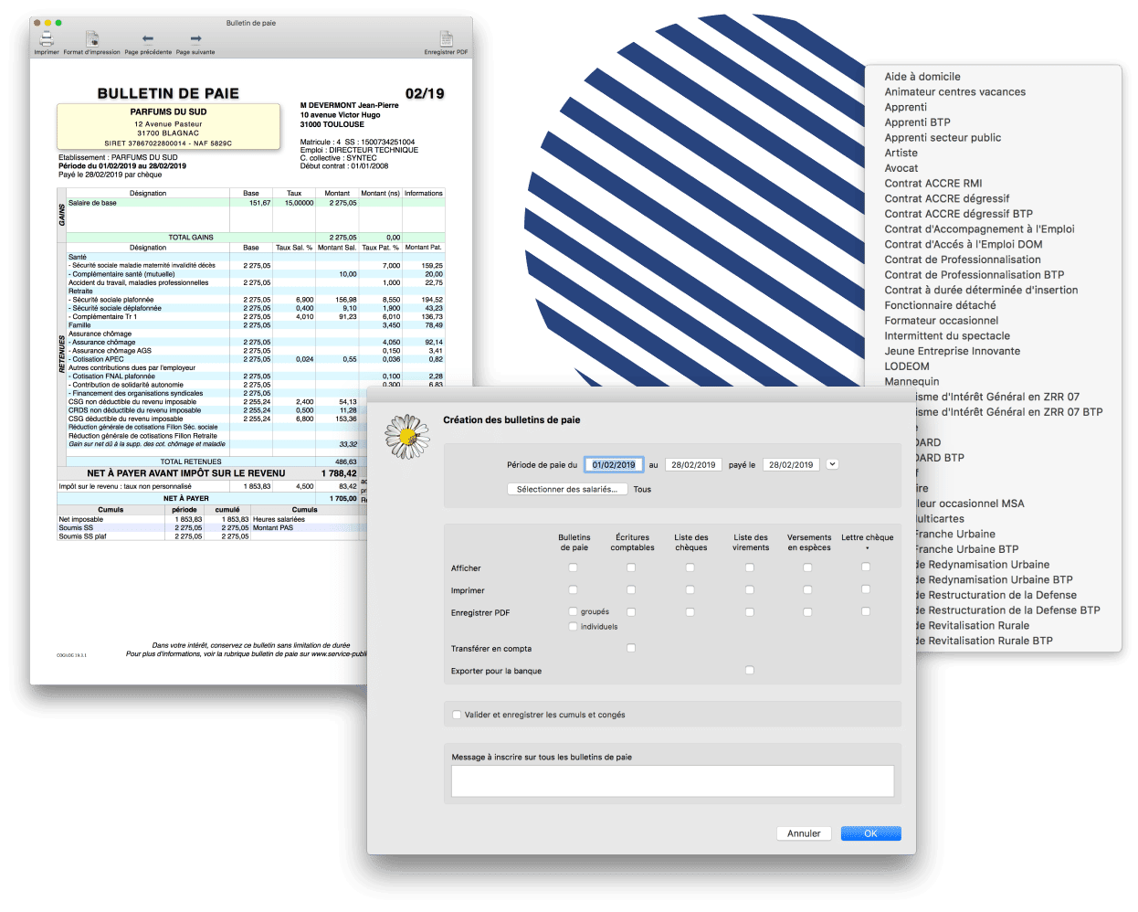
Task: Open Format d'impression page setup icon
Action: (92, 38)
